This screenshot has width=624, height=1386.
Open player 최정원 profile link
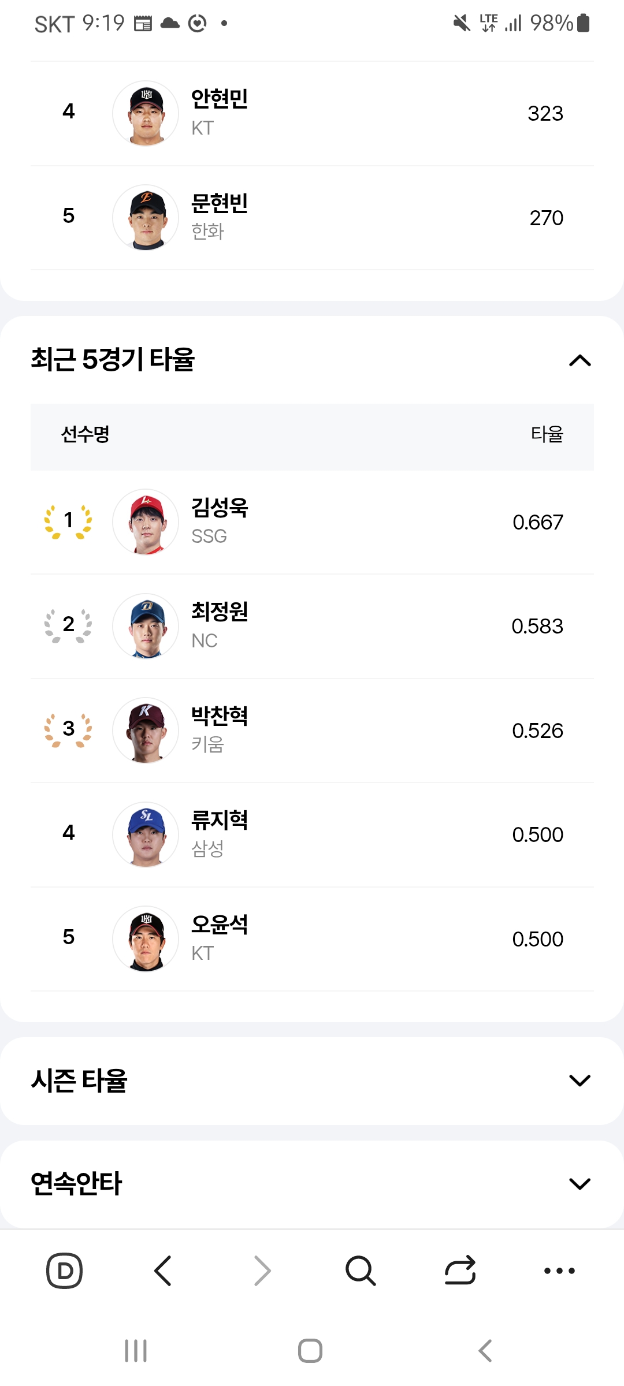coord(220,612)
